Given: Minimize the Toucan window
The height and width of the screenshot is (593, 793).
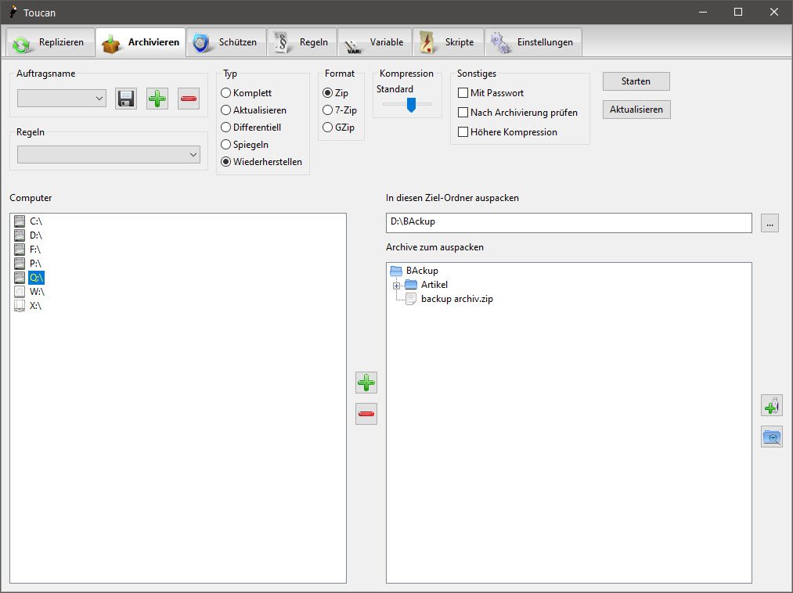Looking at the screenshot, I should click(703, 13).
